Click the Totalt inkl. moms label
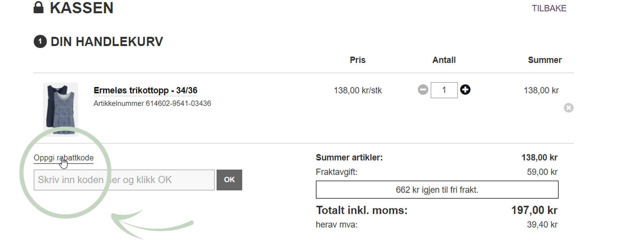Viewport: 630px width, 248px height. (361, 211)
